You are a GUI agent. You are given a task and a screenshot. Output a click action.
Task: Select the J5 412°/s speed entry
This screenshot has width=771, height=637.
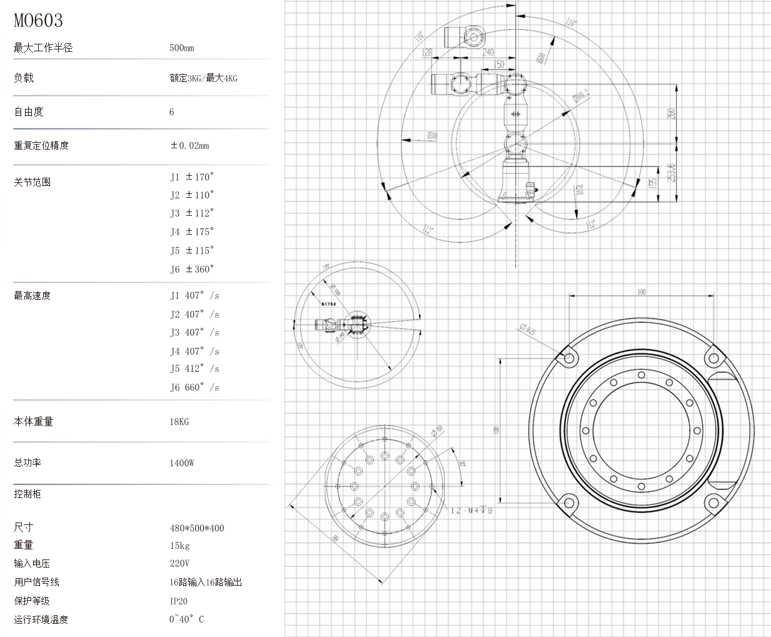click(194, 369)
